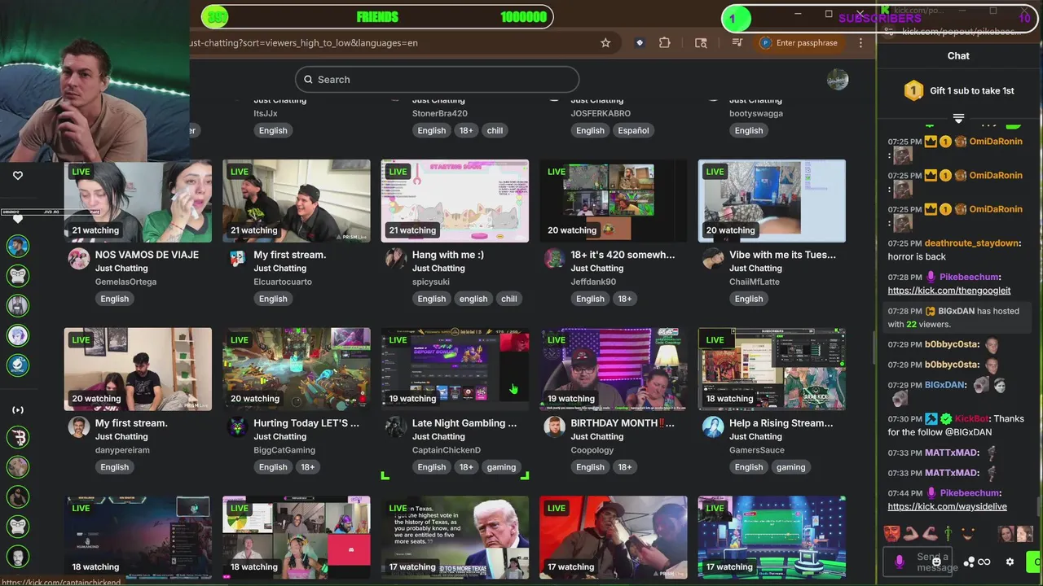Screen dimensions: 1043x586
Task: Open the live-broadcast icon in sidebar
Action: click(18, 410)
